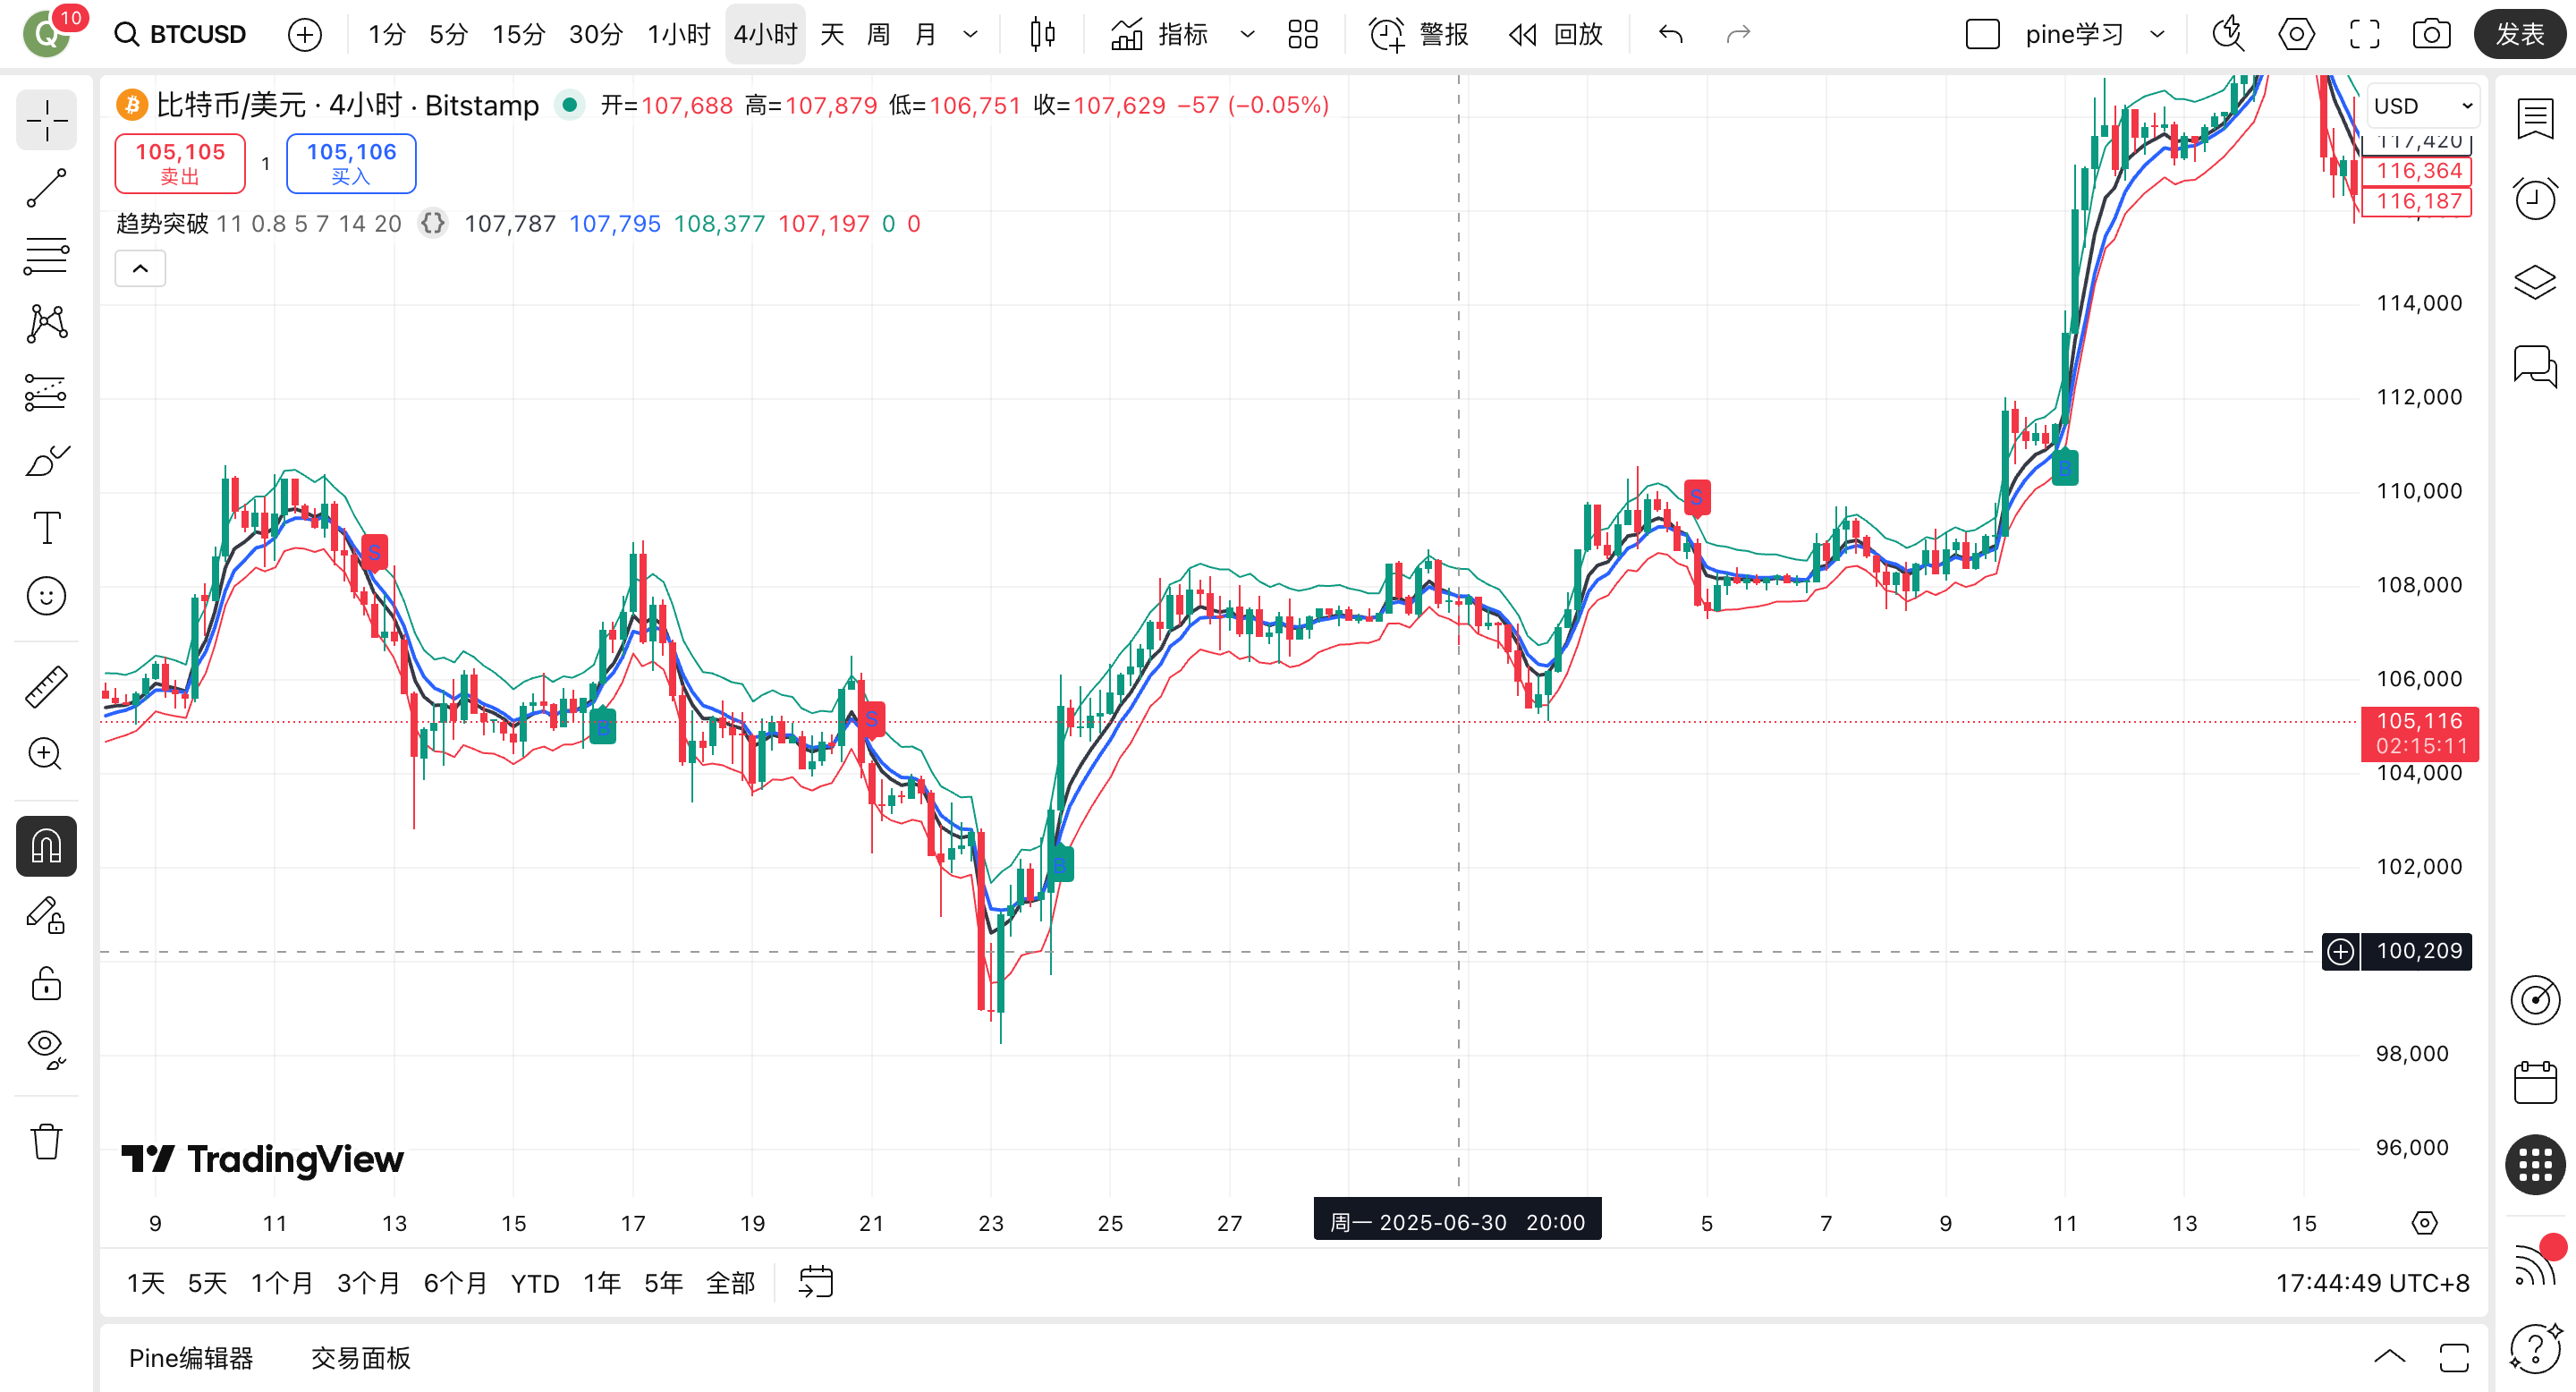This screenshot has width=2576, height=1392.
Task: Select the trend line drawing tool
Action: [46, 188]
